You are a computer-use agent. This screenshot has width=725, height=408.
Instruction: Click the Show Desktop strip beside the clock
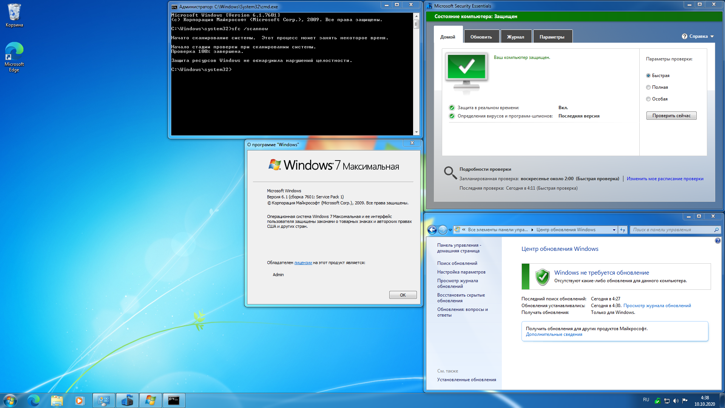pos(722,400)
